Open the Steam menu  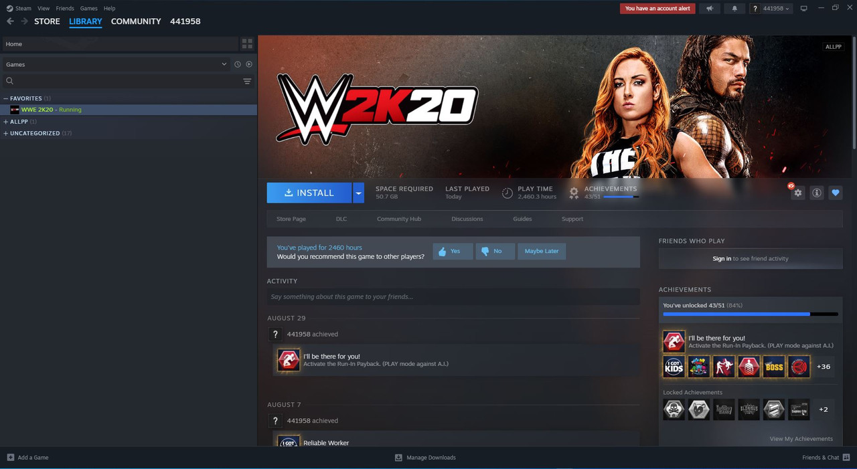tap(23, 9)
